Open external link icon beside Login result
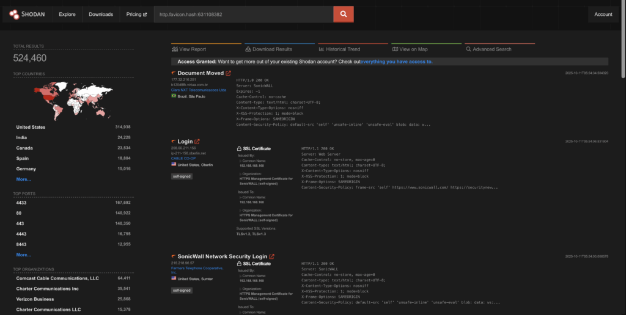Viewport: 626px width, 315px height. 197,142
